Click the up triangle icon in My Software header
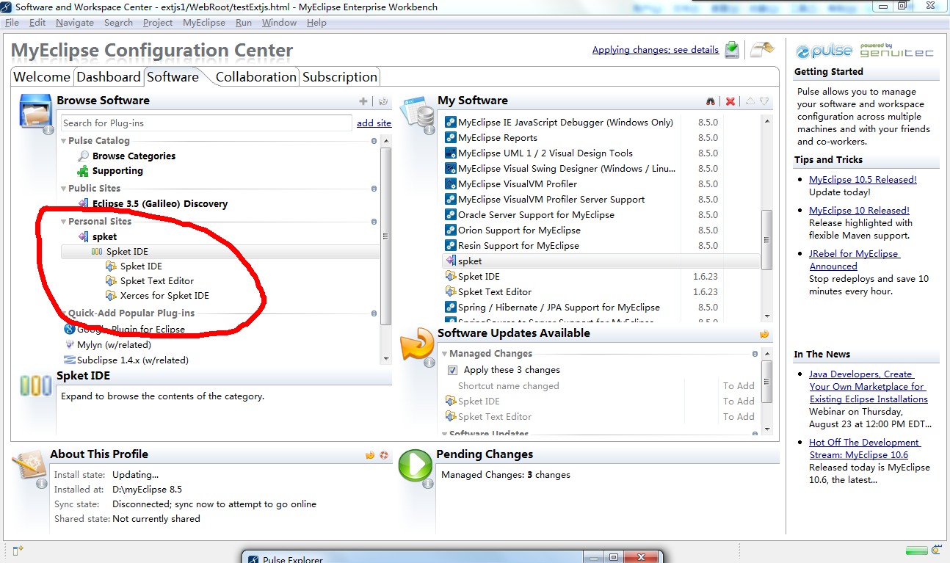Viewport: 950px width, 563px height. coord(750,101)
